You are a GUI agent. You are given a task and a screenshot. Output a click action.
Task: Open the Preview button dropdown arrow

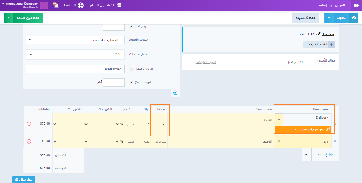(x=329, y=18)
